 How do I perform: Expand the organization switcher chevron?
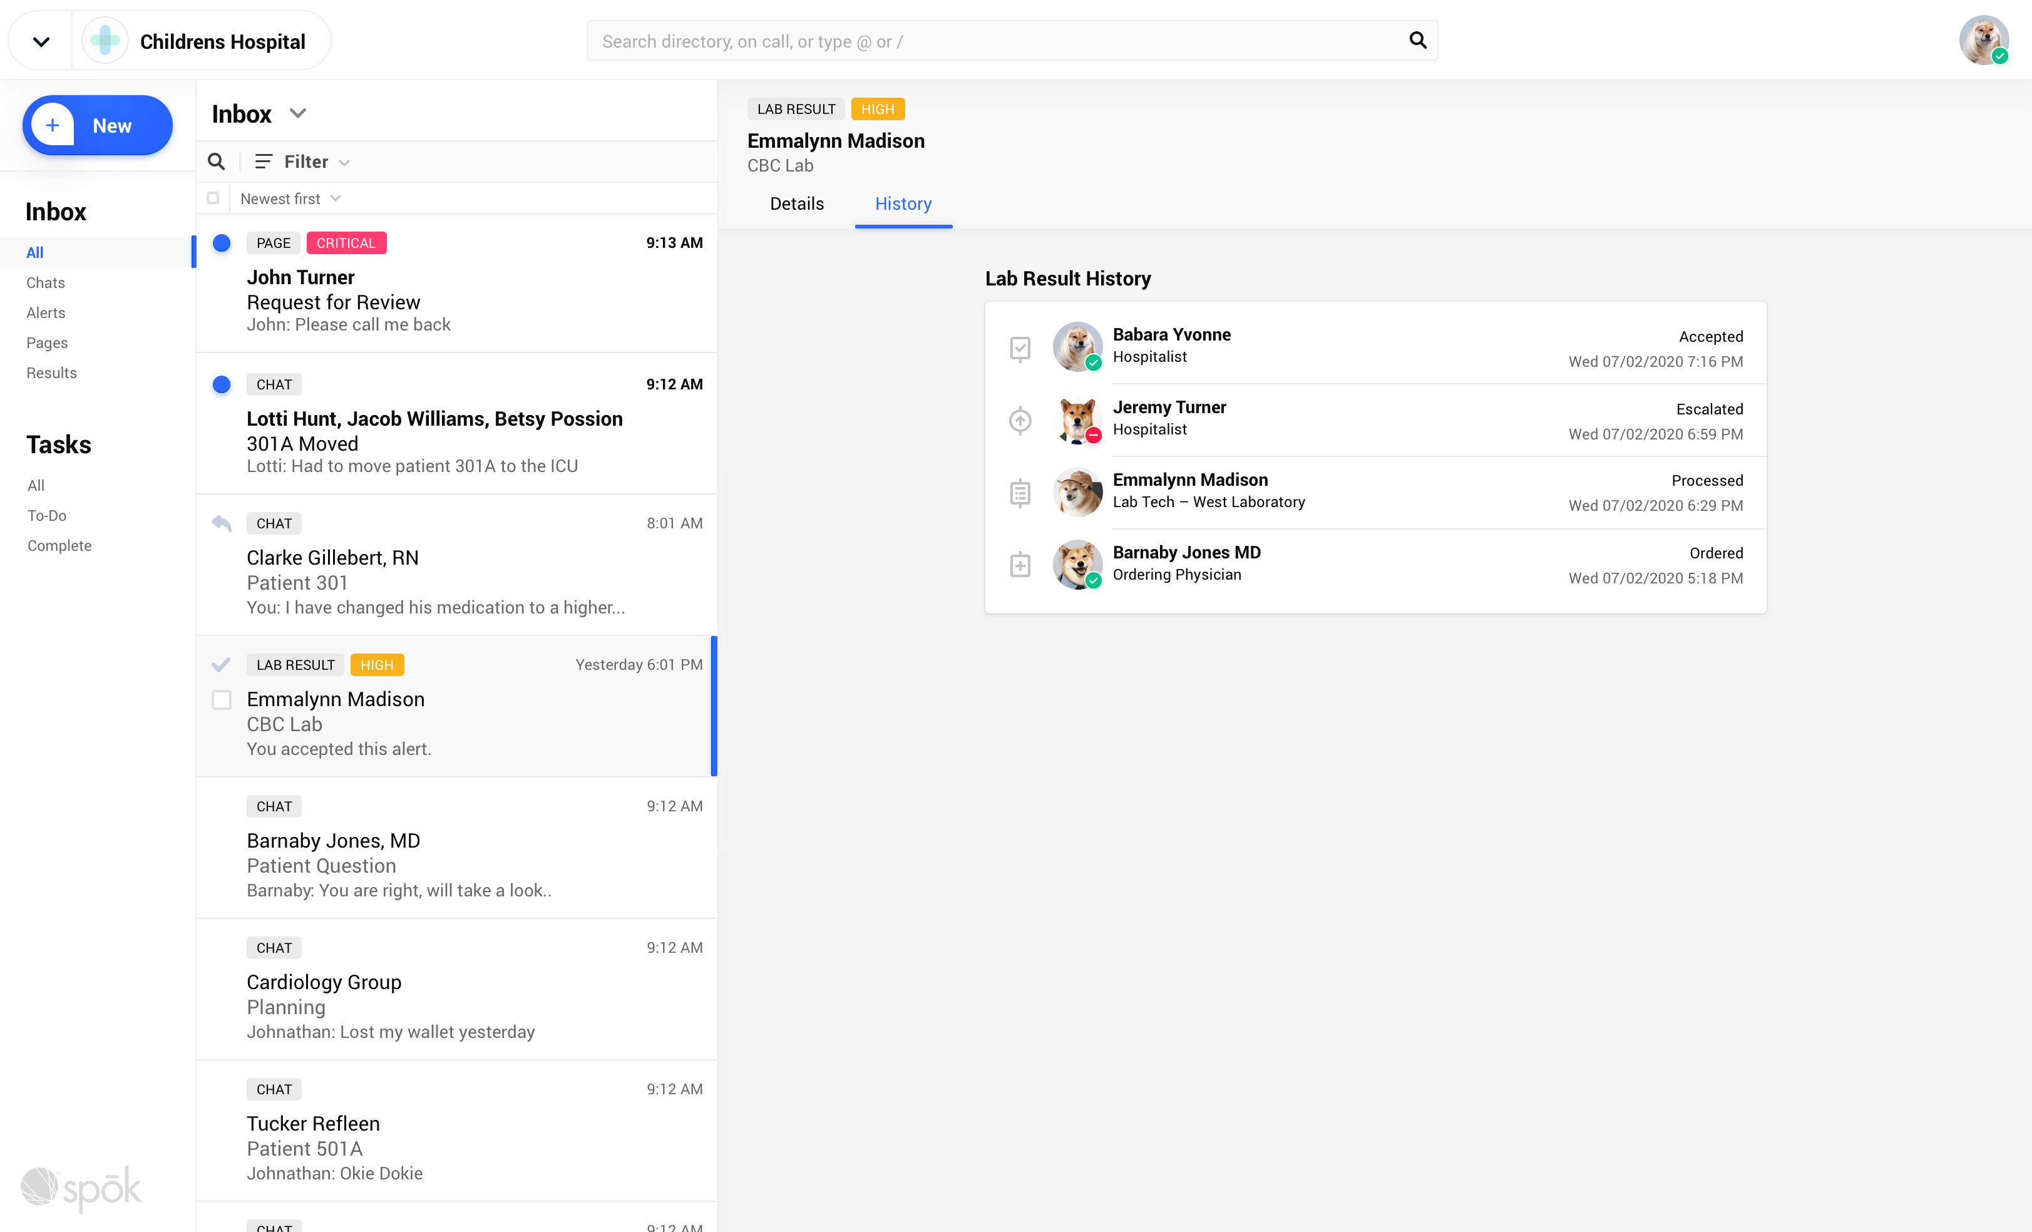pyautogui.click(x=41, y=41)
